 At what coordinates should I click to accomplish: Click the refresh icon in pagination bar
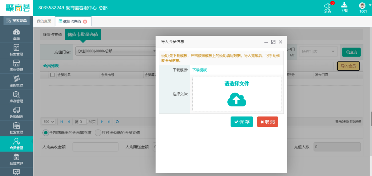[x=117, y=122]
